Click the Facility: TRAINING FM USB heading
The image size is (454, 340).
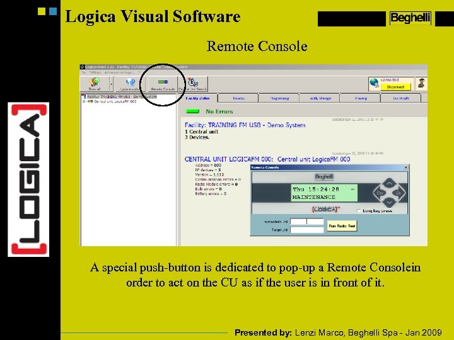(x=245, y=125)
